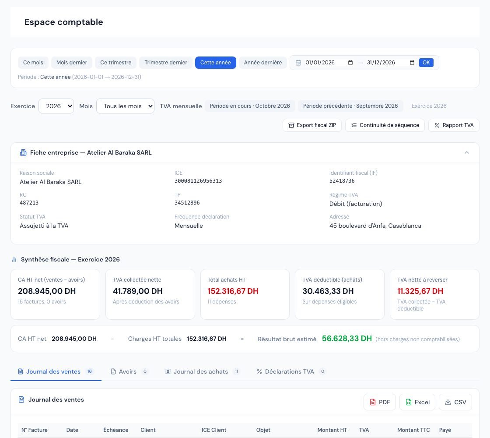Click the start date field 01/01/2026
490x438 pixels.
(329, 63)
